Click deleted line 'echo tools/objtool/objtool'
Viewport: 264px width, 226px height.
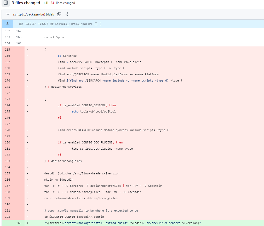tap(93, 111)
